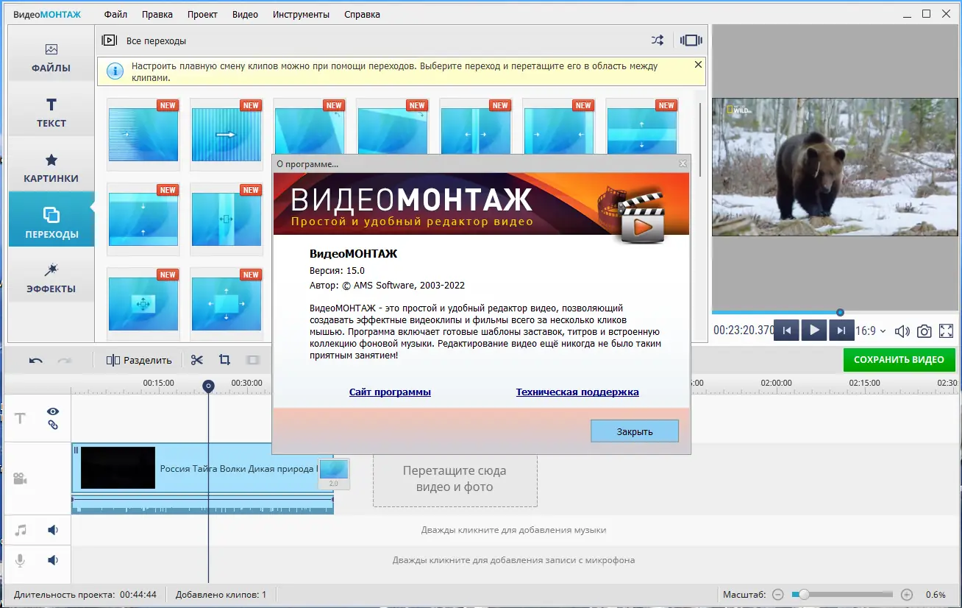Toggle the text track link icon
The width and height of the screenshot is (962, 608).
click(x=53, y=425)
